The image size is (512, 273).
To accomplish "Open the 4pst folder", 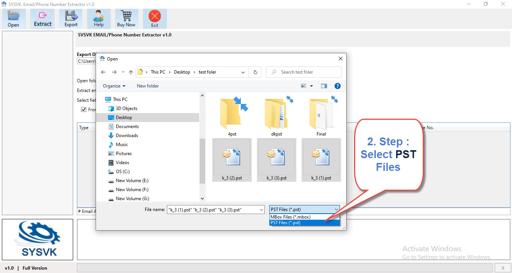I will pos(232,116).
